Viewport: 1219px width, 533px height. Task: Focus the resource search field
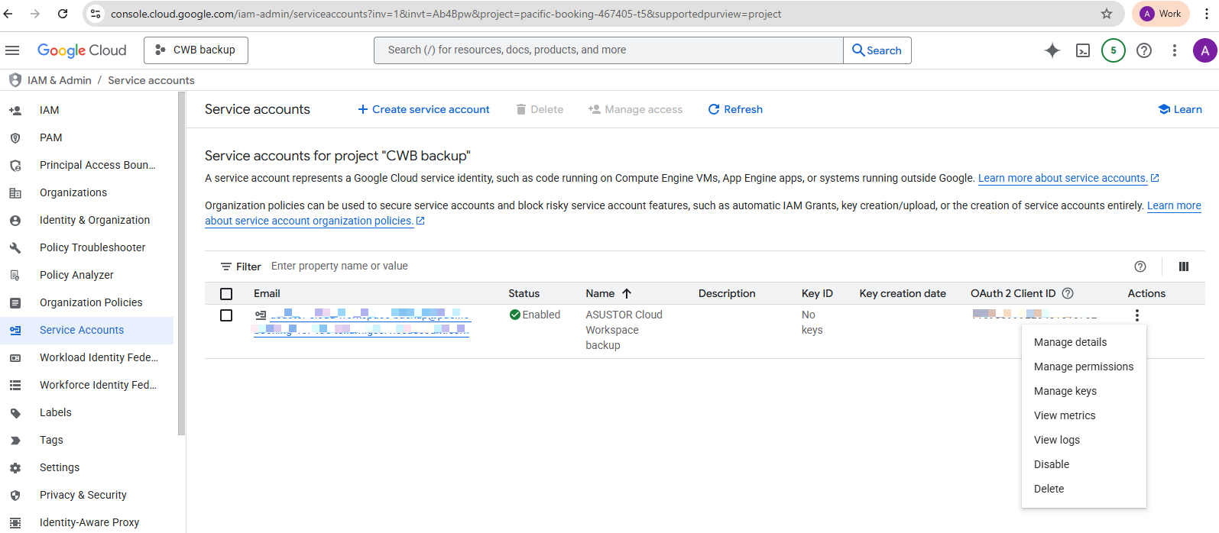[608, 50]
